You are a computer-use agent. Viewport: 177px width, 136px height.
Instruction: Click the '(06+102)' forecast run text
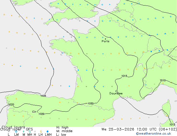[x=168, y=129]
